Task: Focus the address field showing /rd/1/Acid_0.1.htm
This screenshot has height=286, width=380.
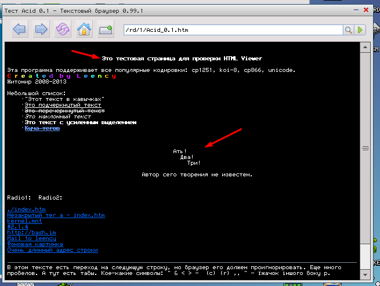Action: pyautogui.click(x=232, y=30)
